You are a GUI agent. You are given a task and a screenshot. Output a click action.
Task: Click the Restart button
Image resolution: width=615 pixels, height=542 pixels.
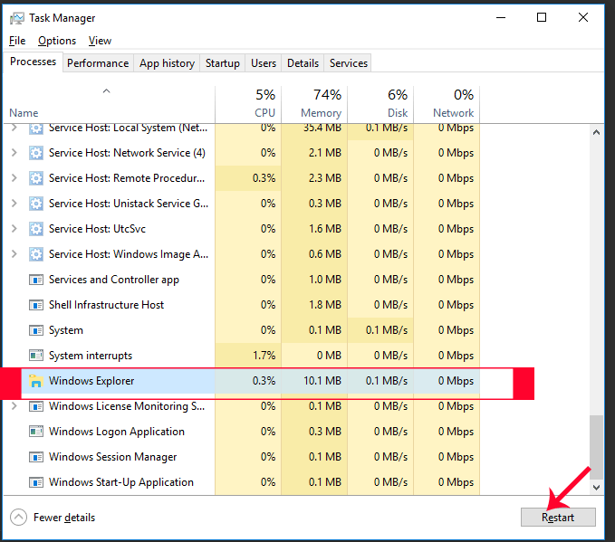558,518
